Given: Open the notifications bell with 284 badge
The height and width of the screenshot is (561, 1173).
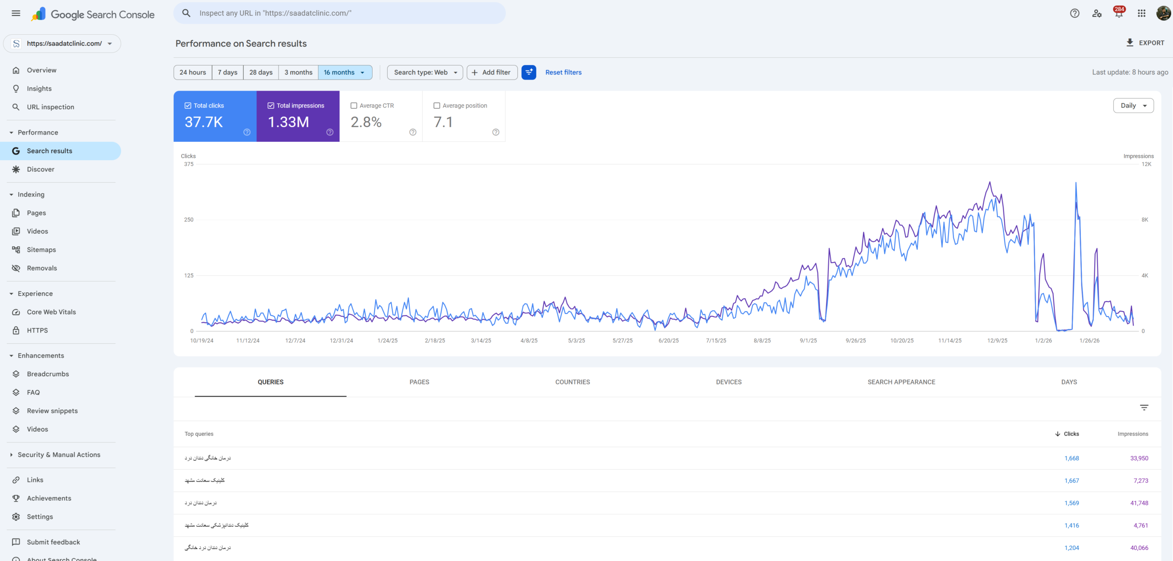Looking at the screenshot, I should tap(1119, 13).
